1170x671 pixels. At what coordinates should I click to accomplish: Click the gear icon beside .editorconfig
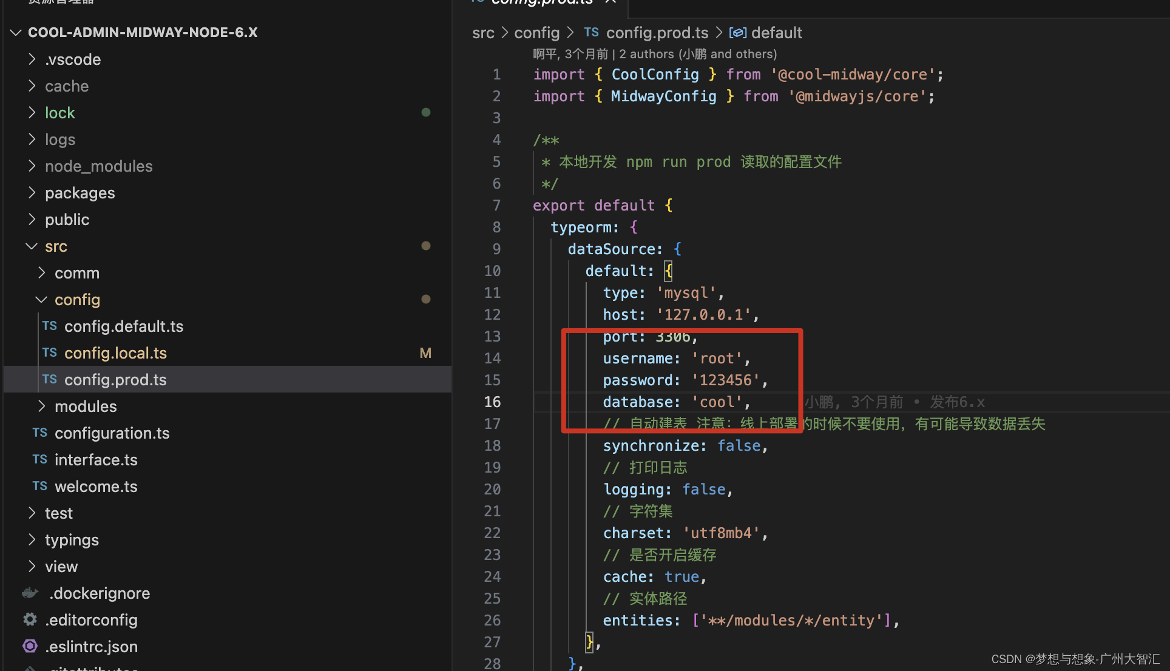[30, 619]
